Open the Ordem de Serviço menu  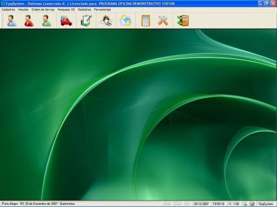point(43,9)
